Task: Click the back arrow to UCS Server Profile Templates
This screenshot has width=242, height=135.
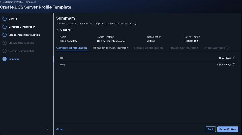Action: pos(1,2)
